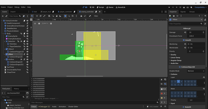Screen dimensions: 208x109
Task: Open object history in Inspector
Action: (x=205, y=16)
